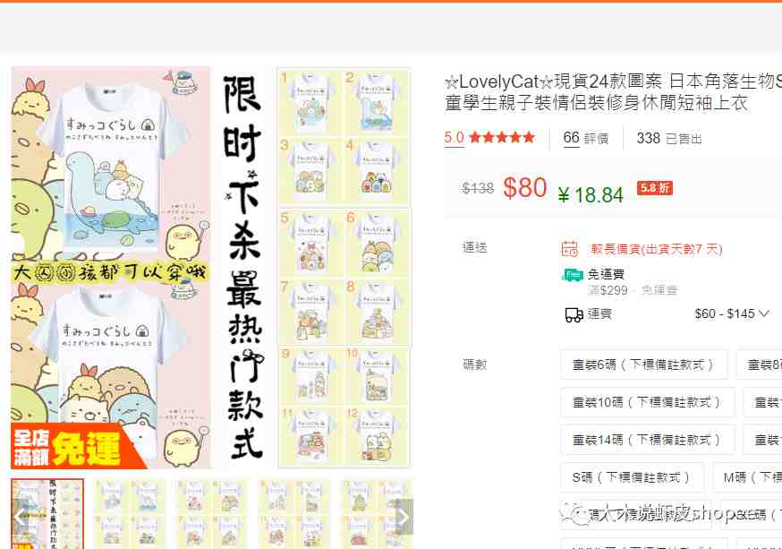Open the main product image

[211, 268]
